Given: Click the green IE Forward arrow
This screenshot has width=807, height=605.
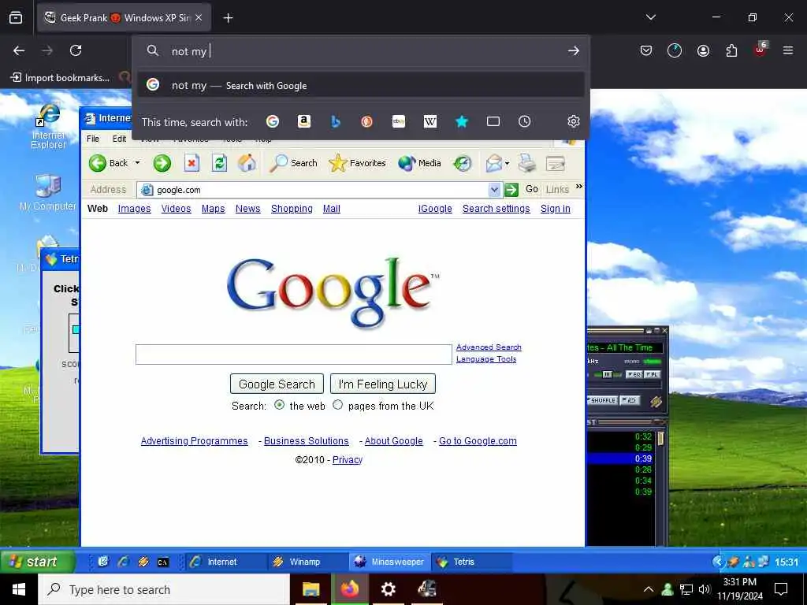Looking at the screenshot, I should click(162, 163).
